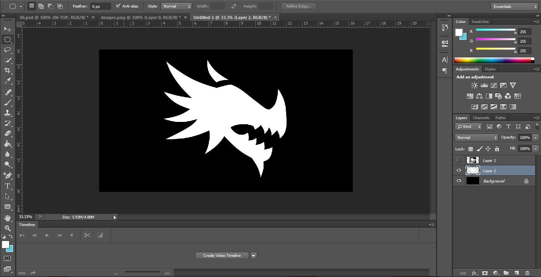Click the Refine Edge button
Viewport: 541px width, 277px height.
click(x=298, y=6)
